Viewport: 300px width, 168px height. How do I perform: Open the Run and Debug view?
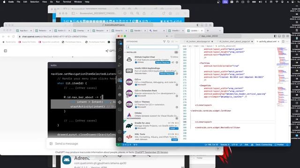[x=120, y=65]
